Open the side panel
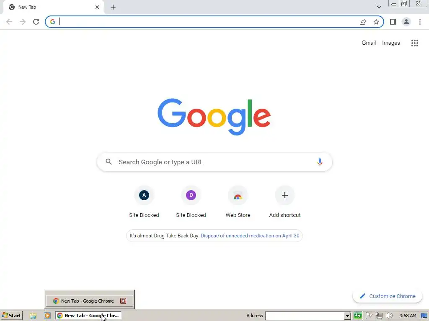Image resolution: width=429 pixels, height=321 pixels. pyautogui.click(x=393, y=22)
